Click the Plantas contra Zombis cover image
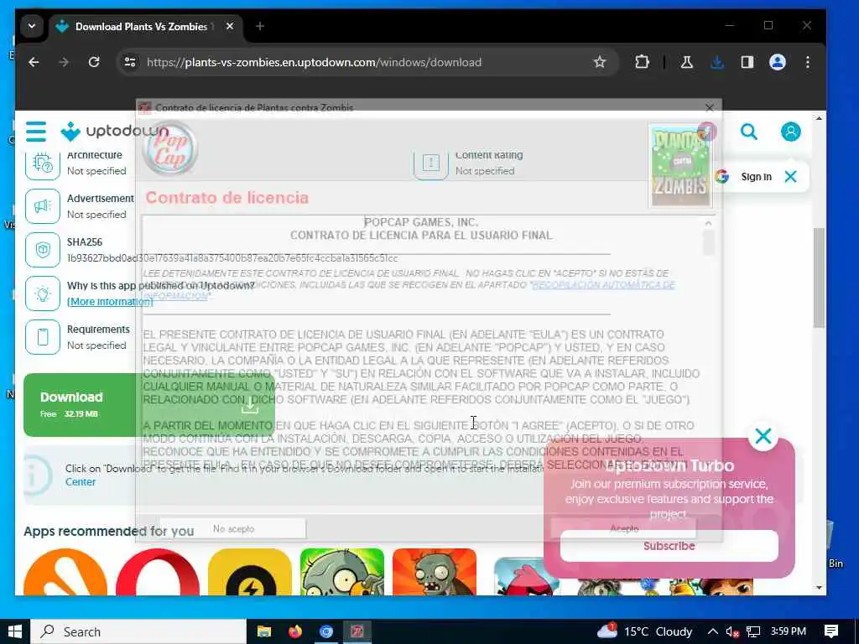The image size is (859, 644). 680,167
